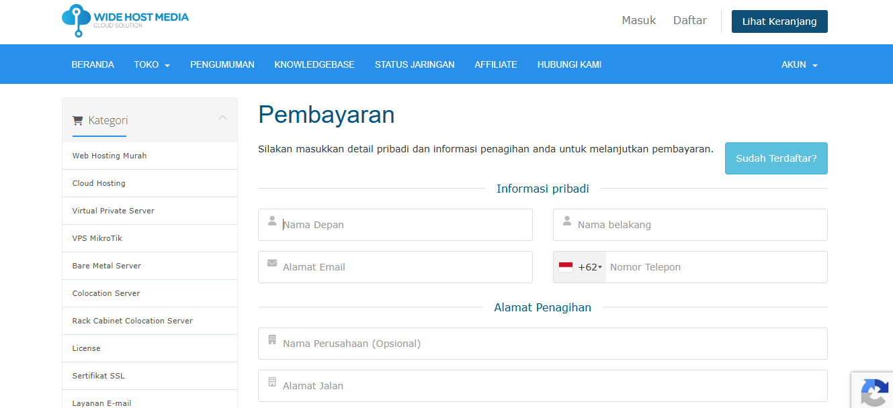This screenshot has height=408, width=893.
Task: Click the Lihat Keranjang button
Action: pyautogui.click(x=779, y=21)
